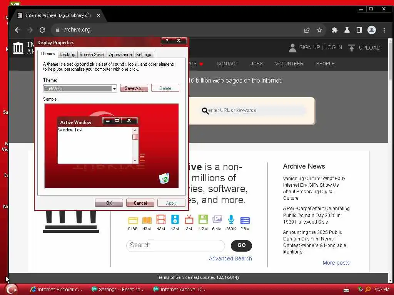Switch to the Appearance tab

click(120, 55)
